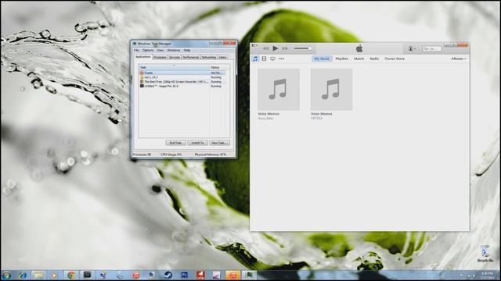Switch to the Playlists tab in iTunes

(341, 59)
